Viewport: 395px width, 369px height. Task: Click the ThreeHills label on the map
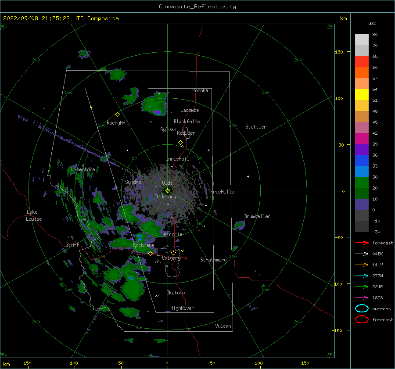point(221,192)
